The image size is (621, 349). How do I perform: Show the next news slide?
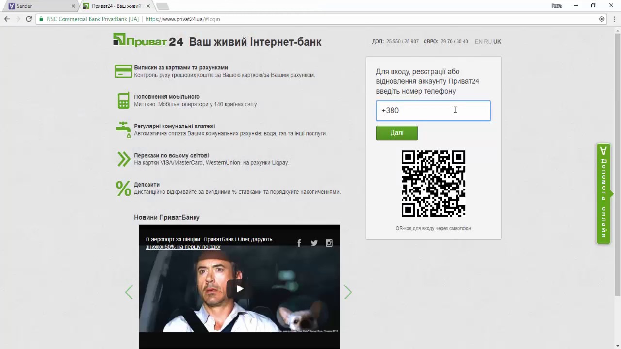pyautogui.click(x=348, y=292)
